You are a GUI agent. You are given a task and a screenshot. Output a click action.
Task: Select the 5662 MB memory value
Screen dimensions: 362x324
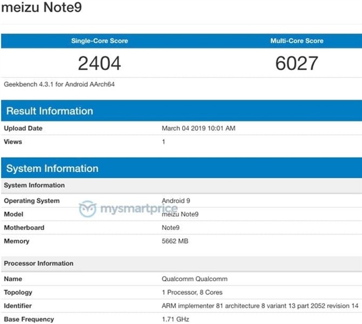coord(176,241)
